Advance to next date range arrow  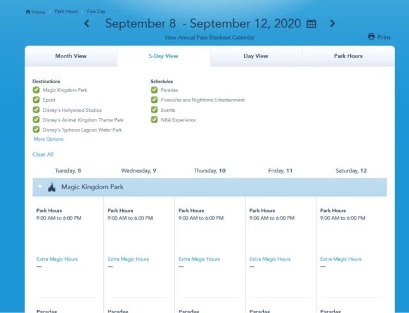pyautogui.click(x=332, y=24)
